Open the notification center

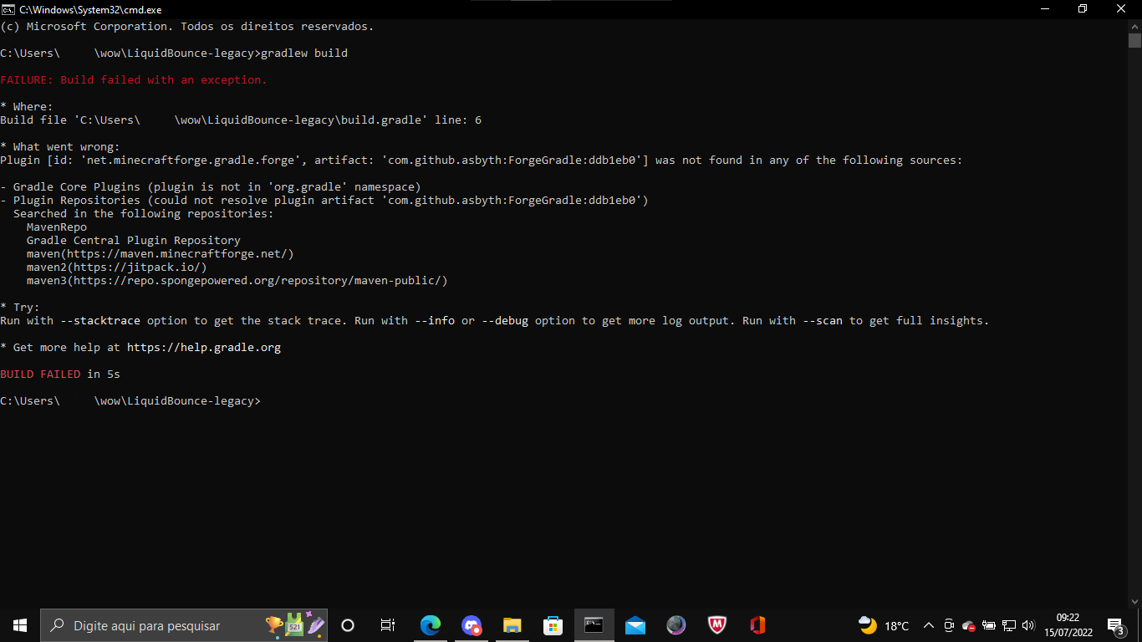click(x=1115, y=625)
